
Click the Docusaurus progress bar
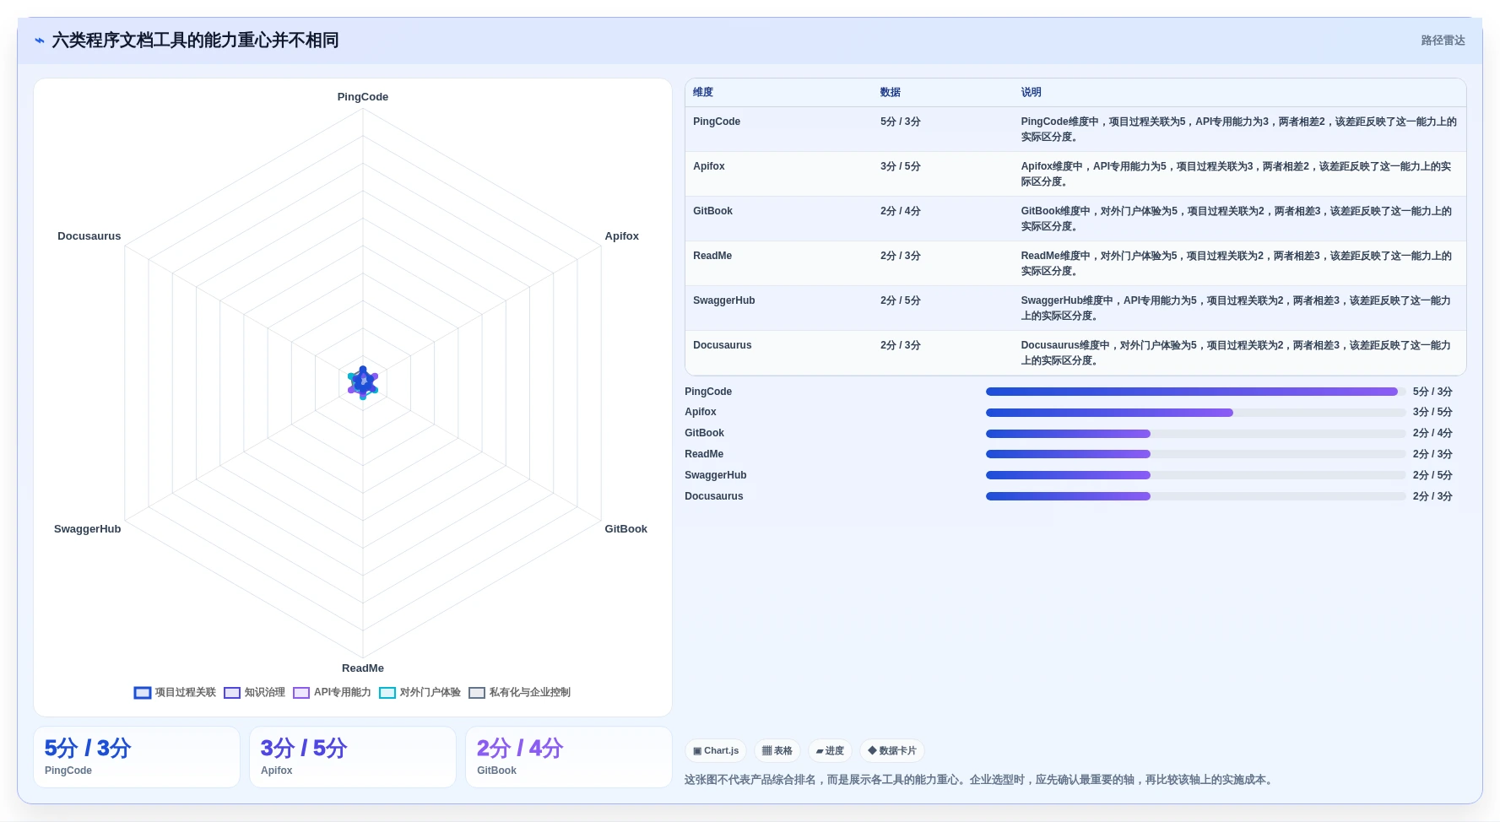point(1195,496)
